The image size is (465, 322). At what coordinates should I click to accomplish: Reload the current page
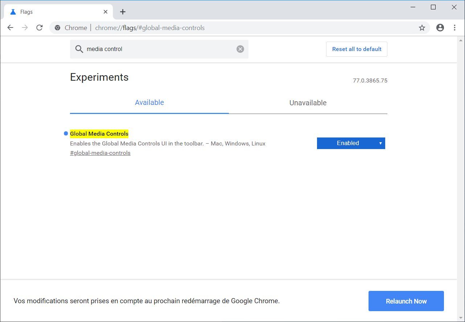click(x=40, y=27)
